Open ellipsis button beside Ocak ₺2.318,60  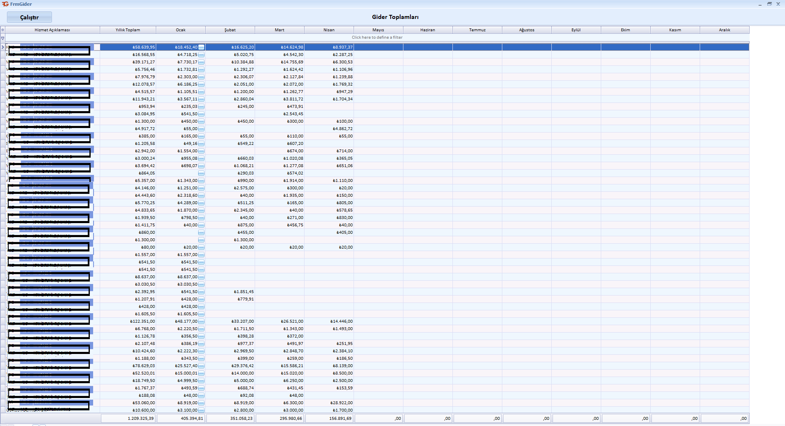click(x=201, y=196)
